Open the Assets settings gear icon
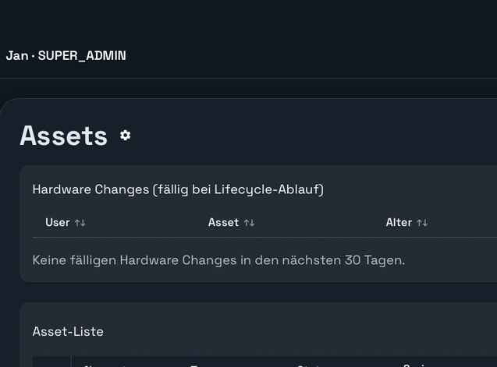Screen dimensions: 497x367 click(125, 136)
